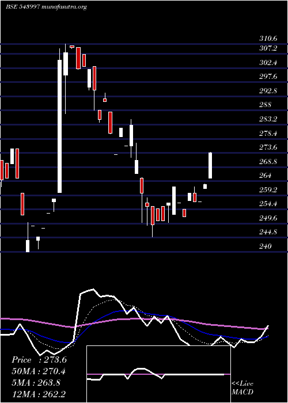Viewport: 288px width, 403px height.
Task: Click the 259.2 price axis label
Action: pos(268,190)
